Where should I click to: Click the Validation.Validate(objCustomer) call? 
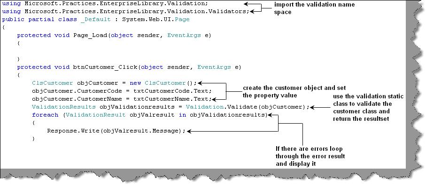247,107
